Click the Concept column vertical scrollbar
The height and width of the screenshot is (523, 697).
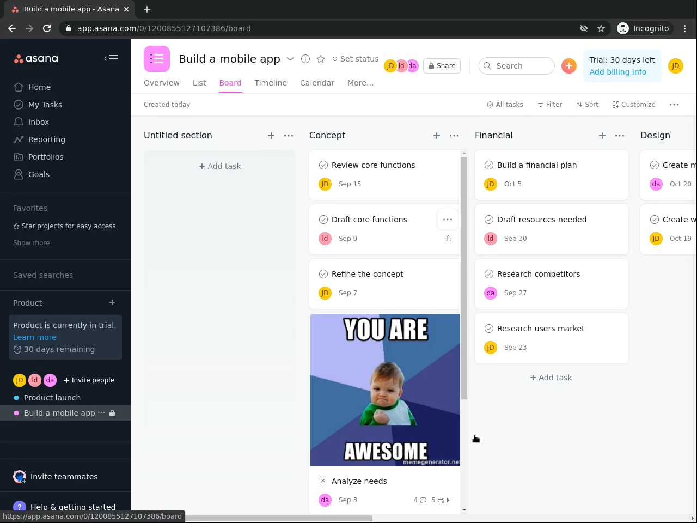[464, 278]
